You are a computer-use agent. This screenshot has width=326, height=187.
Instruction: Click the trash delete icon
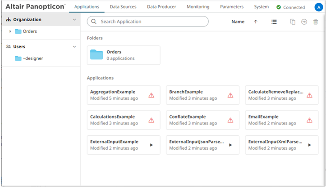316,22
